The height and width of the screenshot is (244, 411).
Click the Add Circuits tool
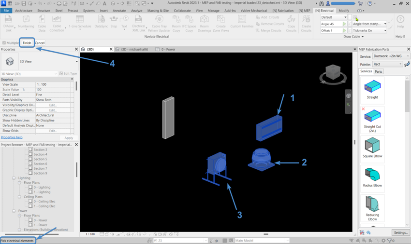pyautogui.click(x=267, y=17)
